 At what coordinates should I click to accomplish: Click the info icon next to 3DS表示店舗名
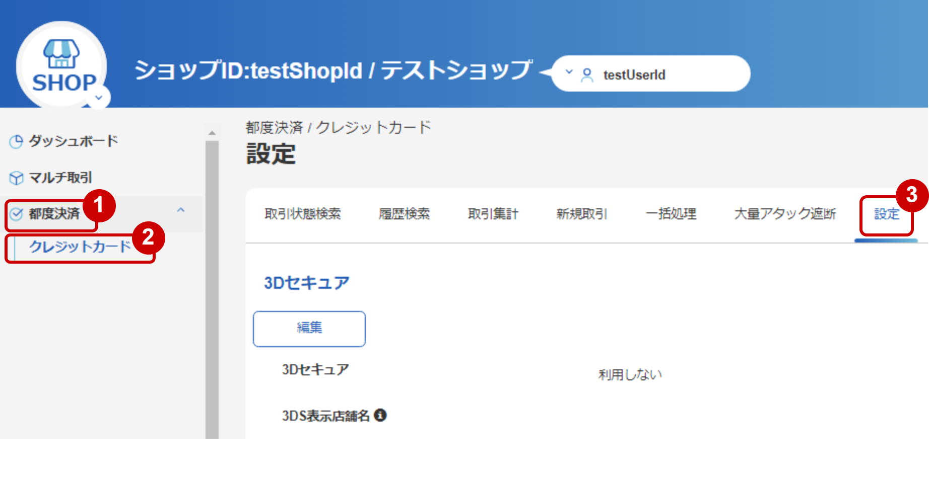380,415
